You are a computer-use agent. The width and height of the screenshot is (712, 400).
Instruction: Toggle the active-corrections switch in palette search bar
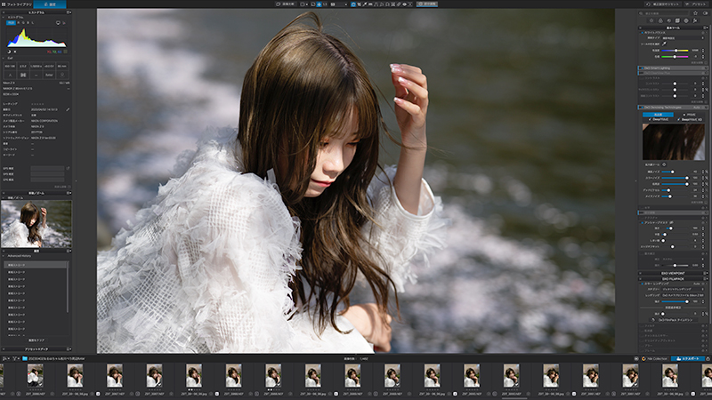point(705,13)
